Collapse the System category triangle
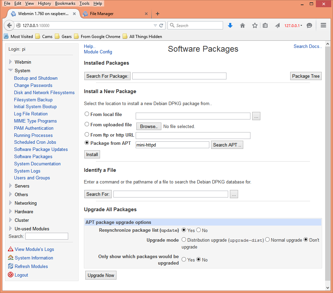 [11, 70]
